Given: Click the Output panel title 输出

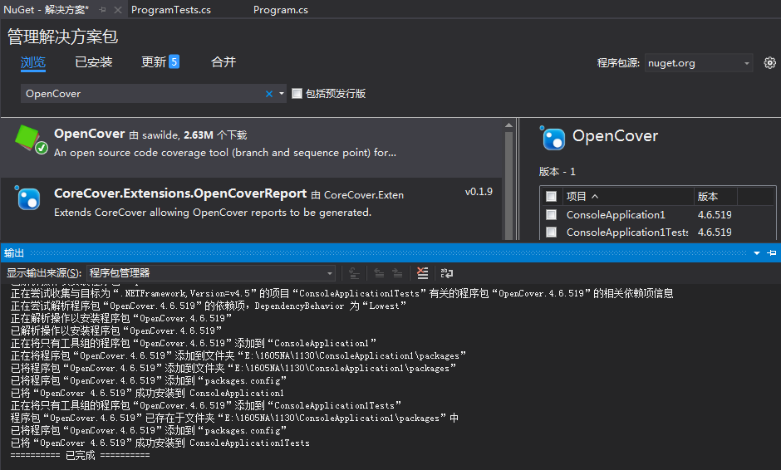Looking at the screenshot, I should [14, 253].
